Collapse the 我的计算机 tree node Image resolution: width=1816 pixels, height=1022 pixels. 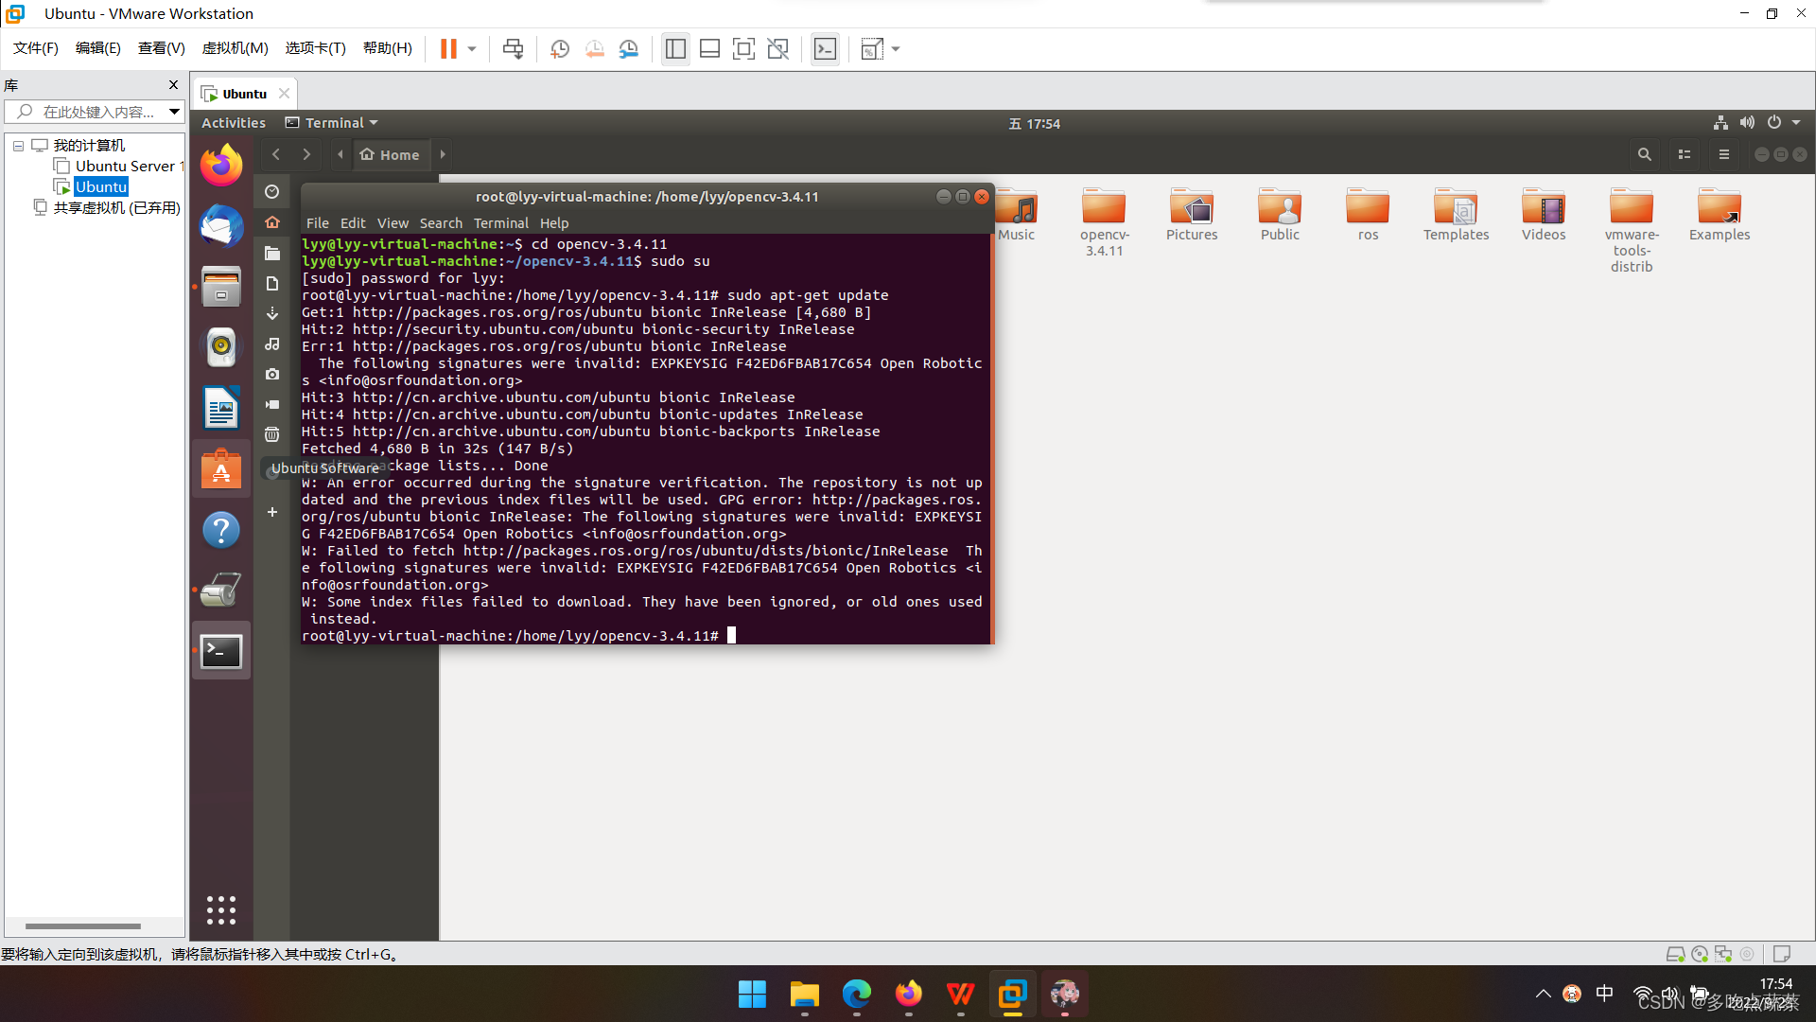(18, 146)
